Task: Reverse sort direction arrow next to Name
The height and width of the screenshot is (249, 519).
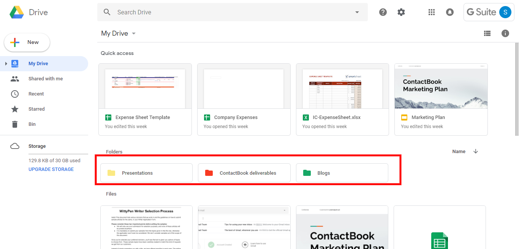Action: [x=476, y=151]
